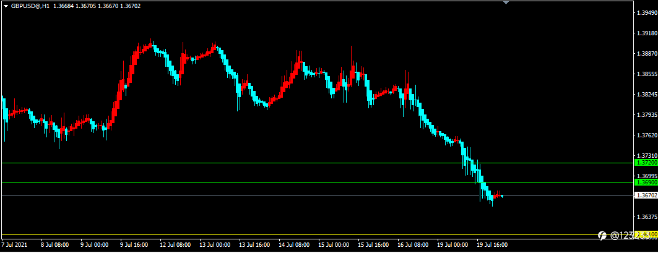Click the gray chart shift triangle marker
Viewport: 658px width, 253px height.
pyautogui.click(x=506, y=2)
